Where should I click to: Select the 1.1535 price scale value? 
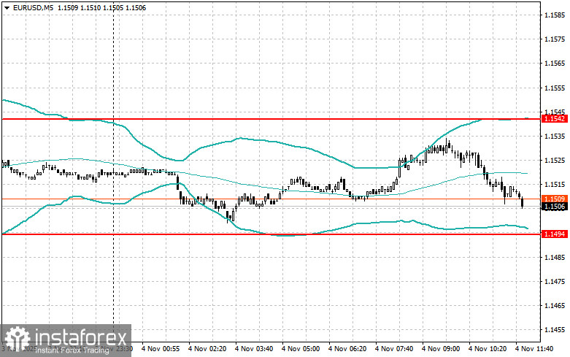[555, 137]
